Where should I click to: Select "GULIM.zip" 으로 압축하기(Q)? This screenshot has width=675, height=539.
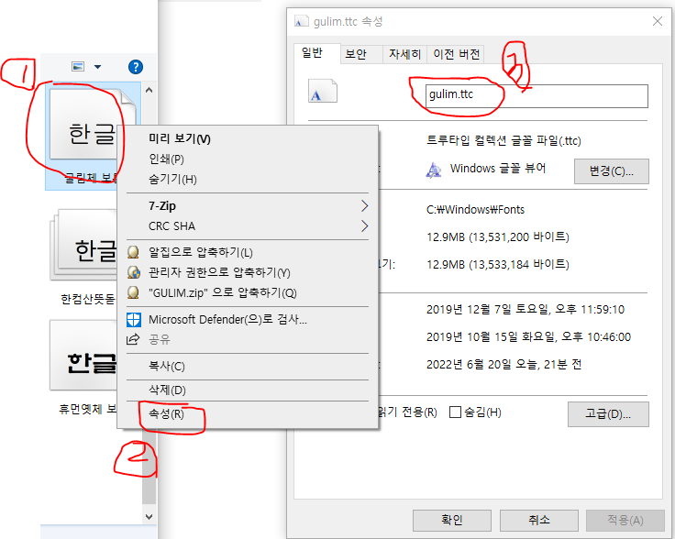[248, 293]
